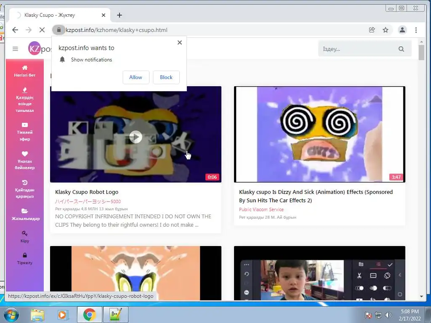The width and height of the screenshot is (431, 323).
Task: Click the scrollbar up arrow
Action: (421, 42)
